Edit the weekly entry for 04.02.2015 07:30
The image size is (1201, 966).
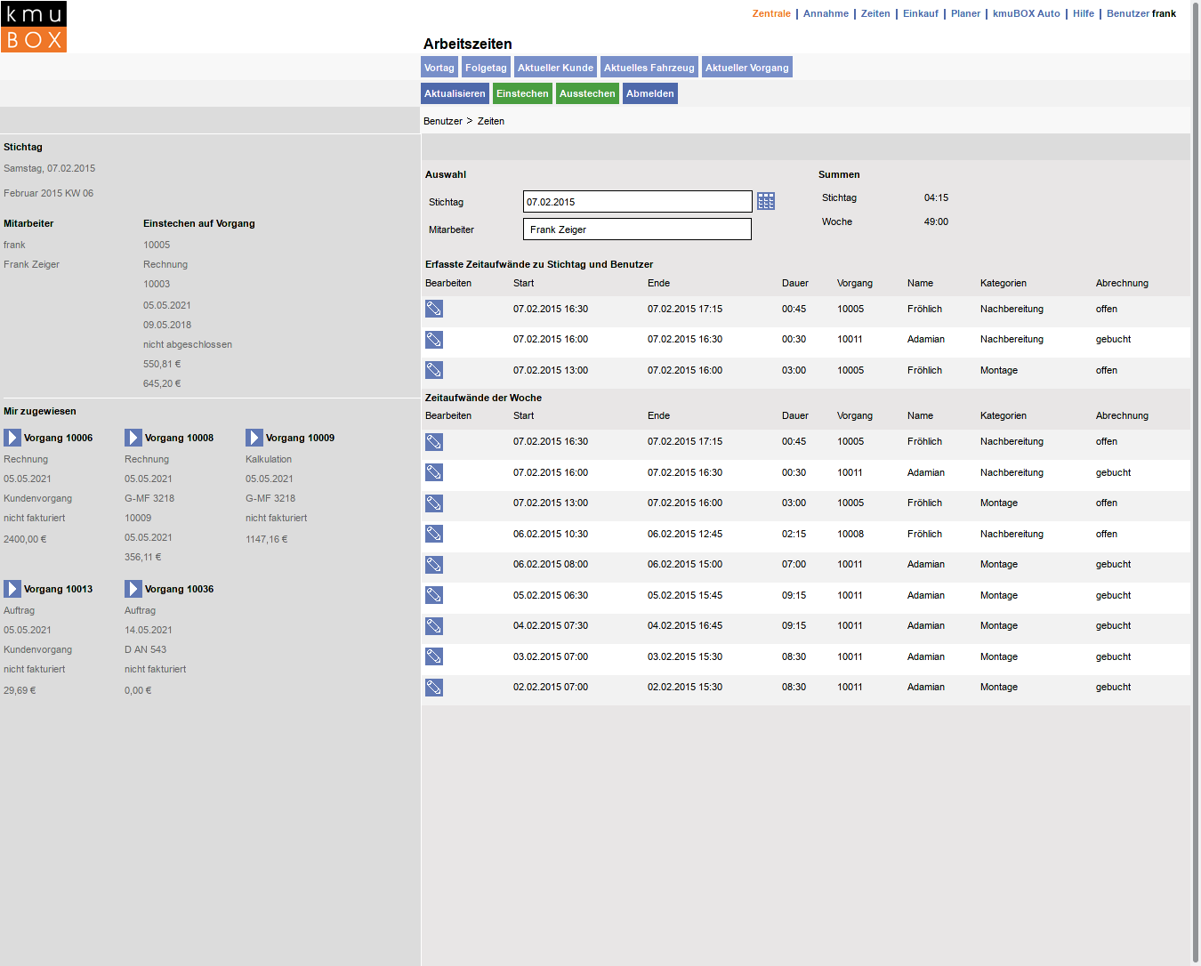tap(434, 626)
